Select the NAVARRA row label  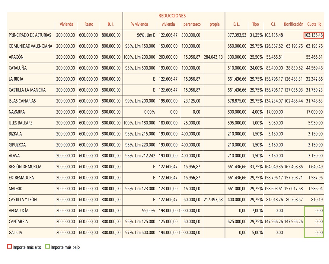coord(17,112)
